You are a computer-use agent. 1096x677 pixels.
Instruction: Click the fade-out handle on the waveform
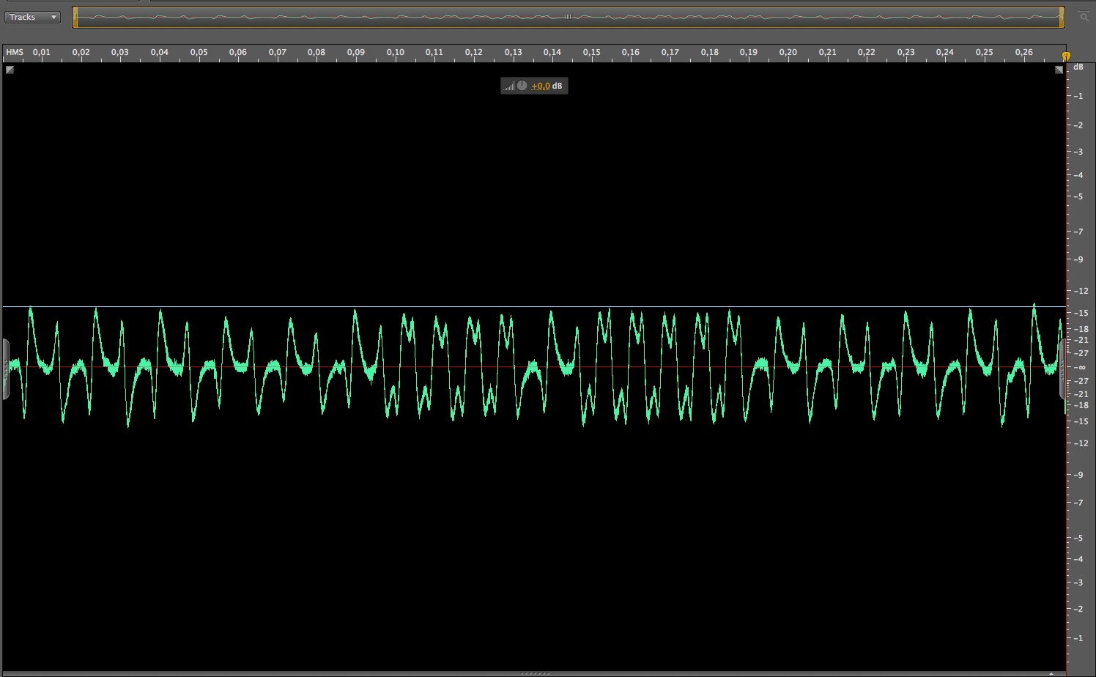(1059, 70)
